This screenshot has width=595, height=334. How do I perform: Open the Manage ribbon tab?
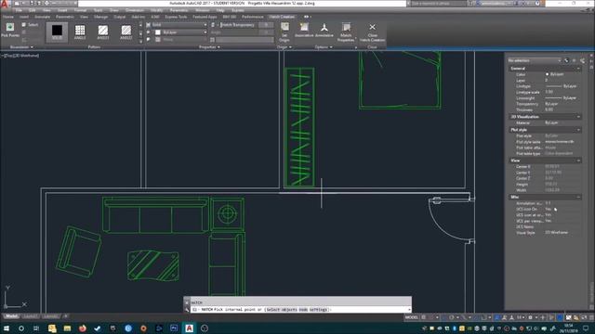tap(100, 17)
